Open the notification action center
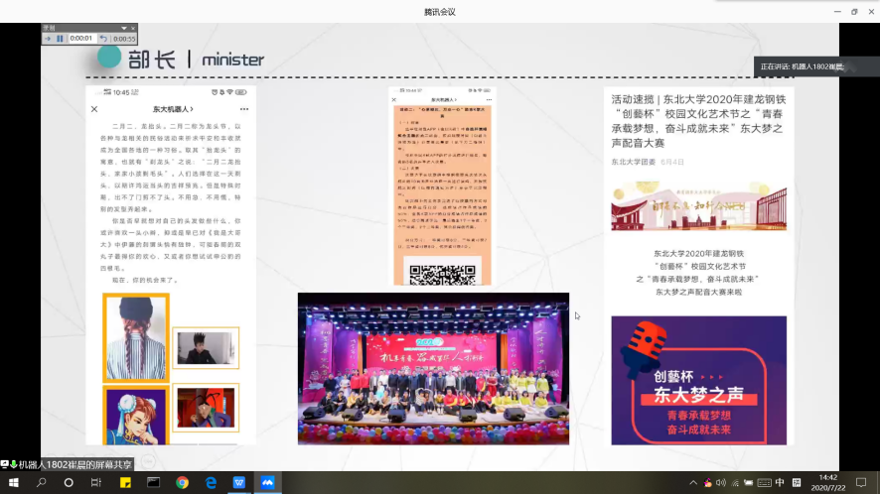 pos(862,482)
